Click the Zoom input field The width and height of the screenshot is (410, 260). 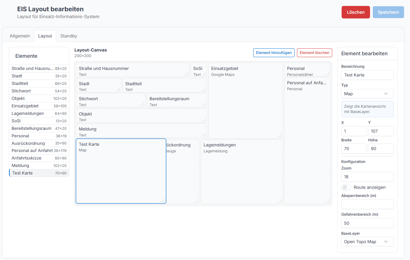coord(367,177)
